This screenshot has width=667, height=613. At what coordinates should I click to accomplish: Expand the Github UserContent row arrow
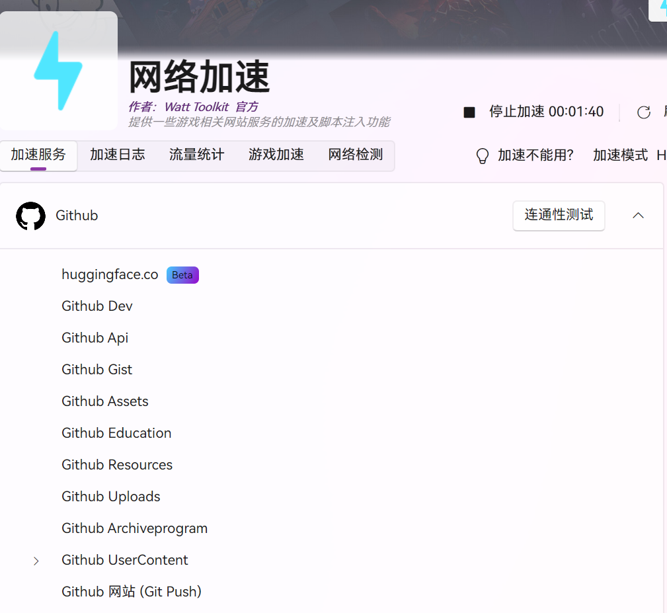[36, 561]
